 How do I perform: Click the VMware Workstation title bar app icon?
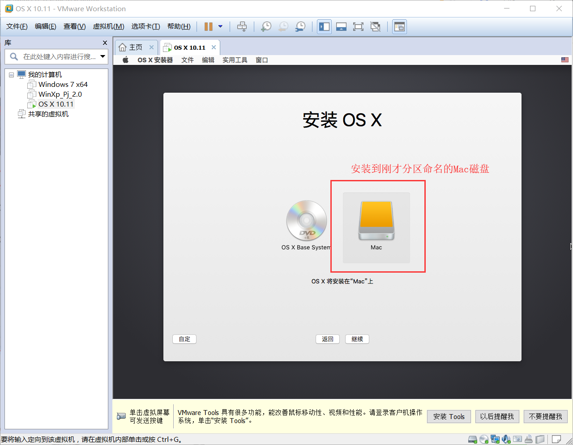(x=9, y=9)
